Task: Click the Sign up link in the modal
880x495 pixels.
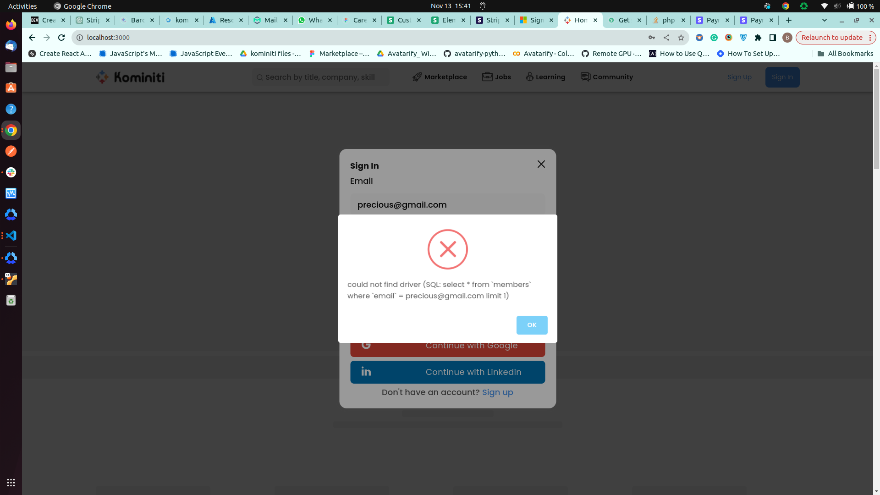Action: click(x=497, y=392)
